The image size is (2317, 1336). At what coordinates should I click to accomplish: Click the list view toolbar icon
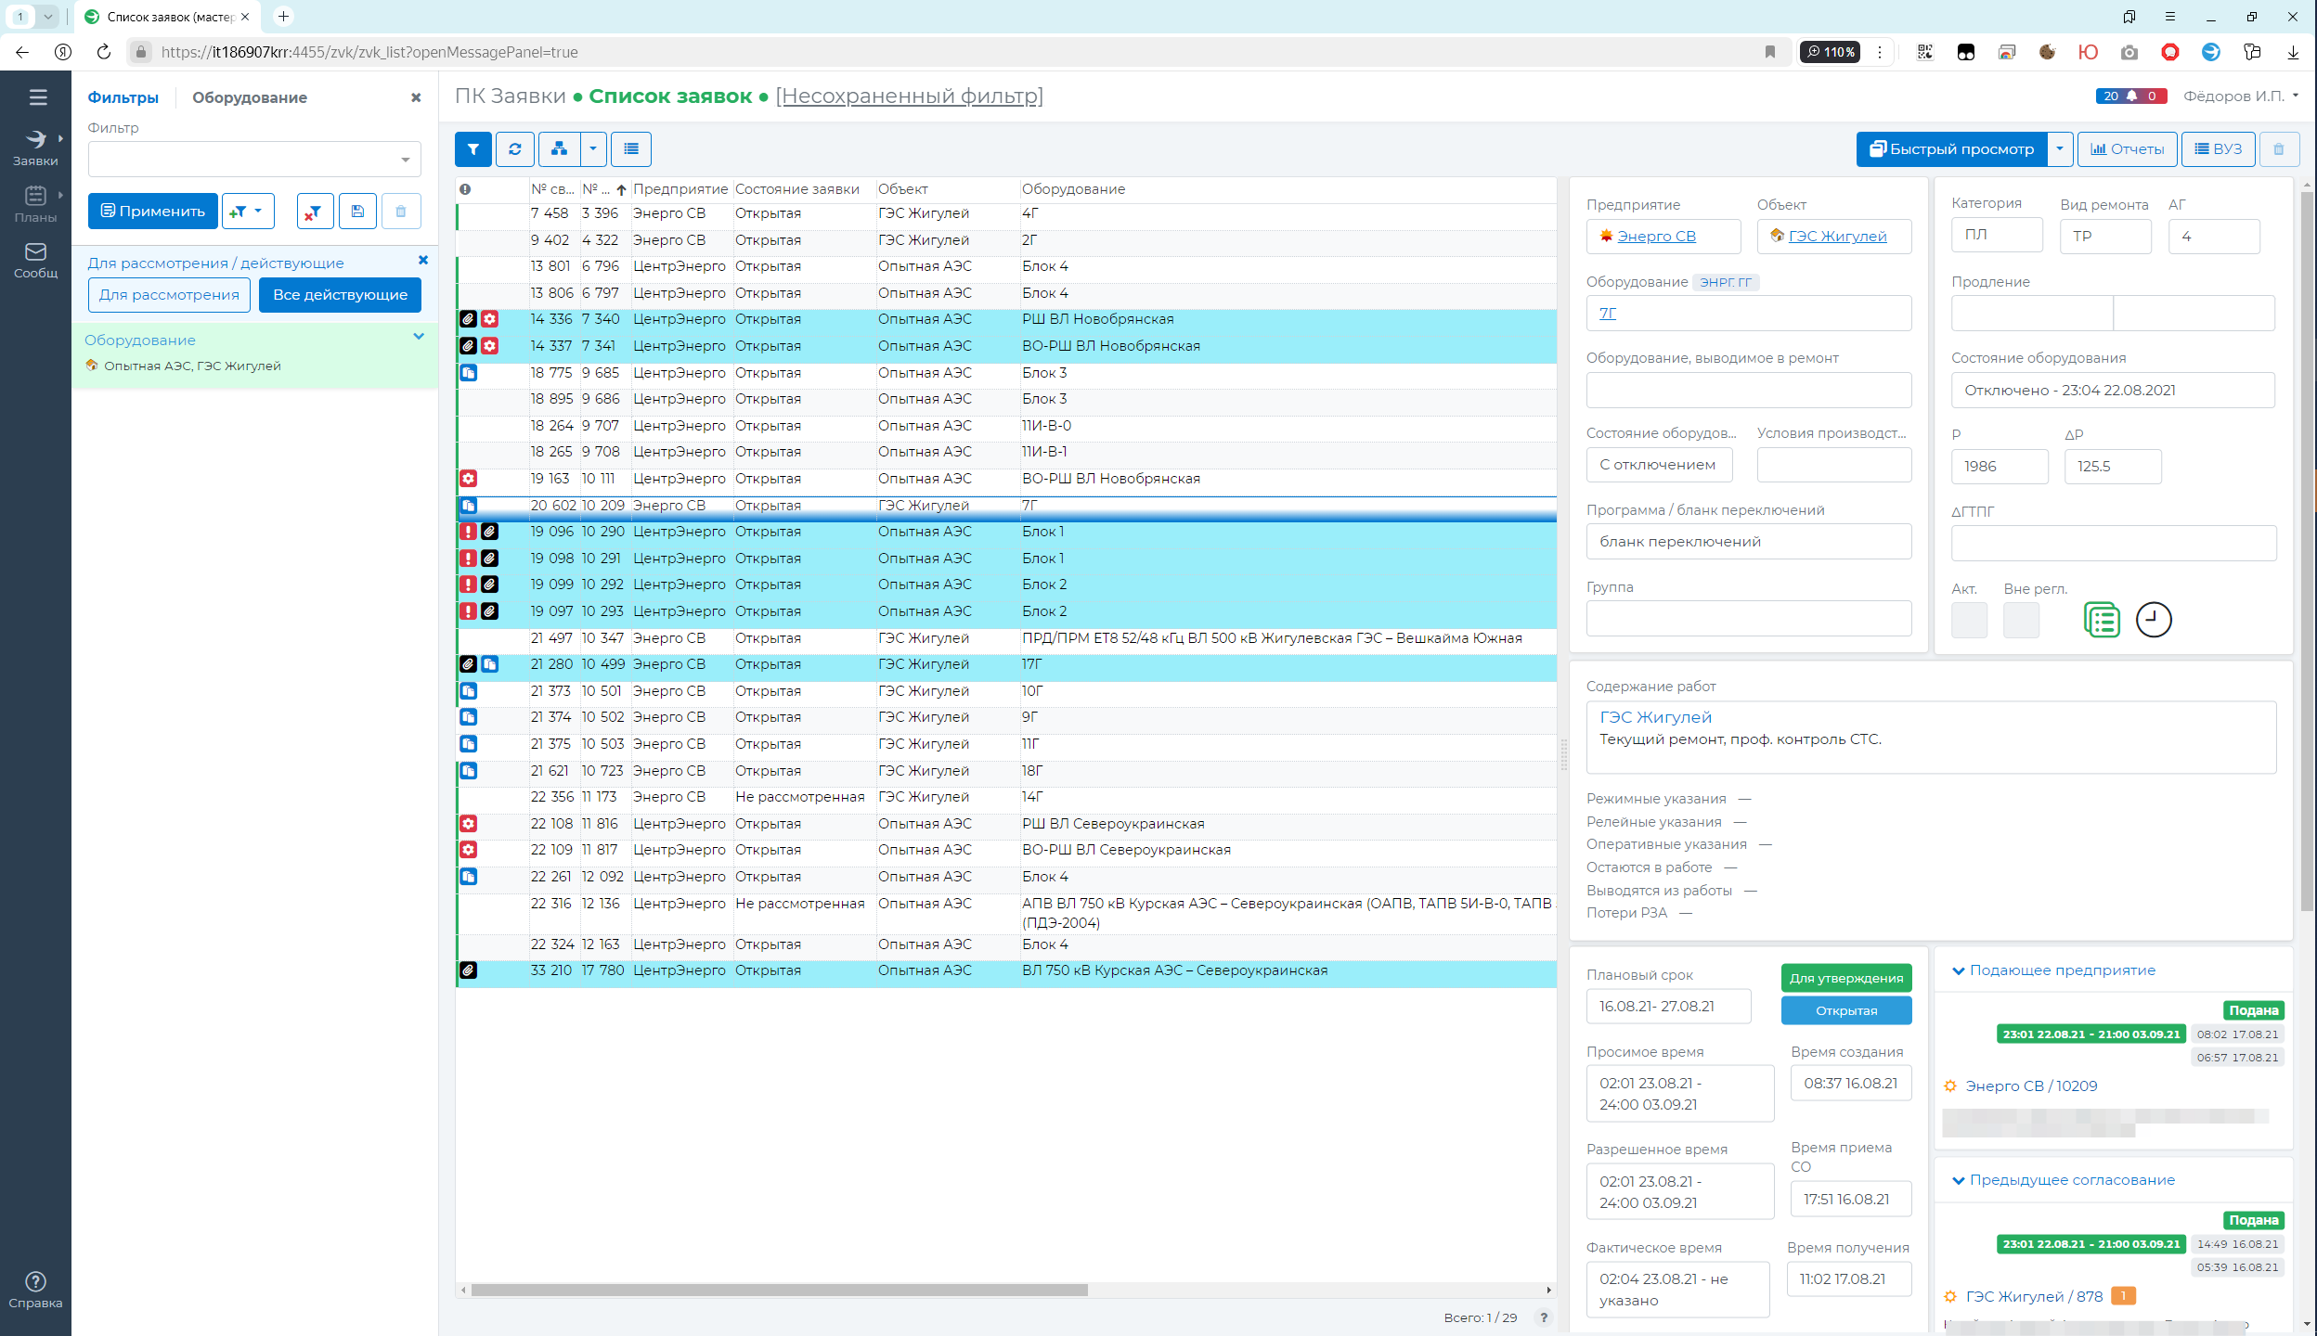tap(631, 148)
